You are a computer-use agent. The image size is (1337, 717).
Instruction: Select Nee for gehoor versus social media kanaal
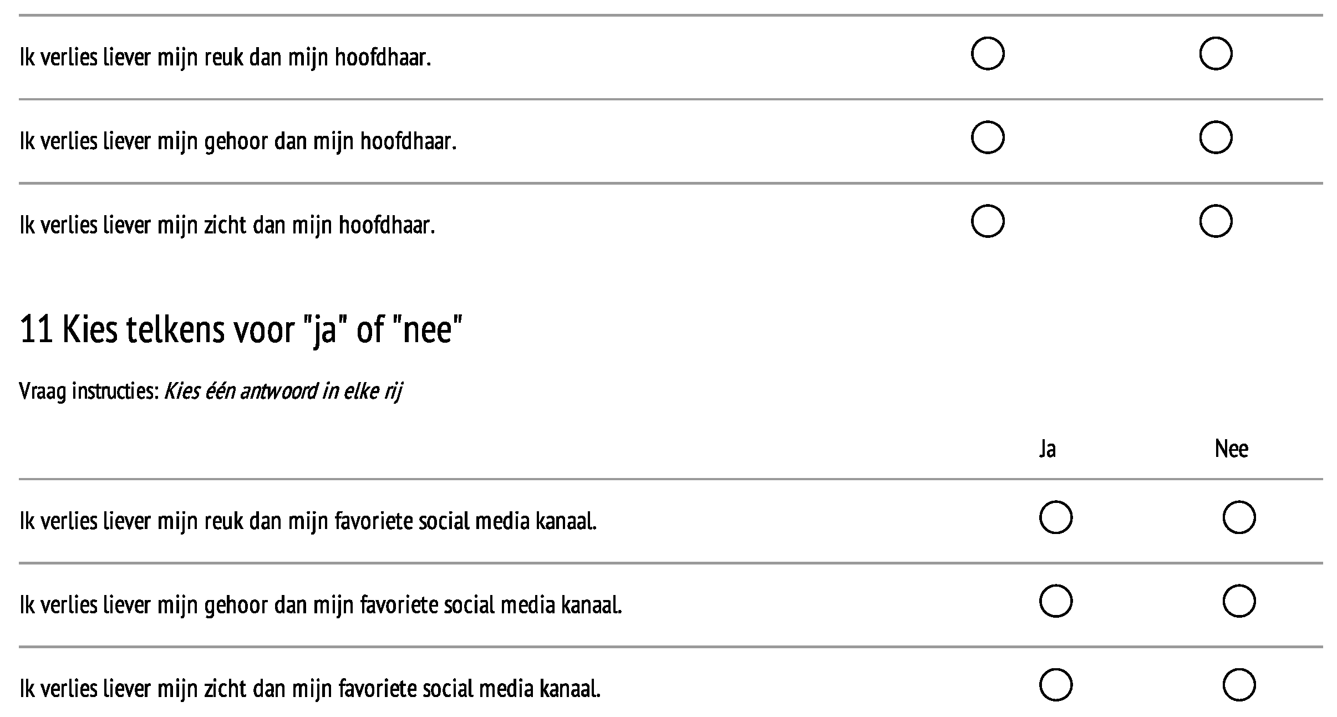(x=1238, y=601)
